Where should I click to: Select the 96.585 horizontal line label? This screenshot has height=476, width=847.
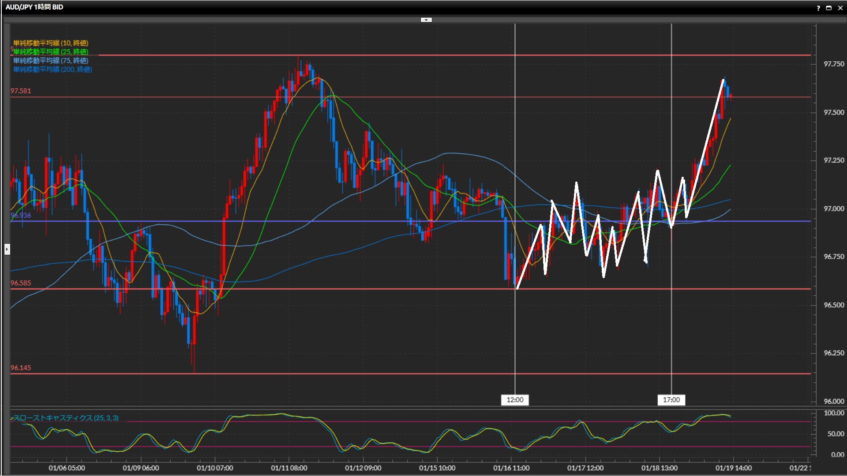tap(21, 283)
